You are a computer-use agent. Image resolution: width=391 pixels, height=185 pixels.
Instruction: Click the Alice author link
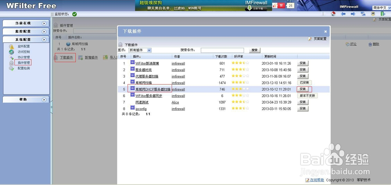[x=175, y=102]
